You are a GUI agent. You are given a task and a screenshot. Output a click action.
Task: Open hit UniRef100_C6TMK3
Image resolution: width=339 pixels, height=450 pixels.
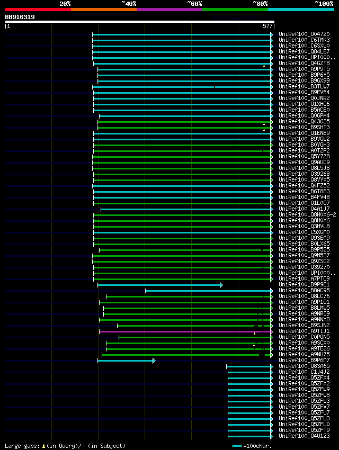(304, 40)
